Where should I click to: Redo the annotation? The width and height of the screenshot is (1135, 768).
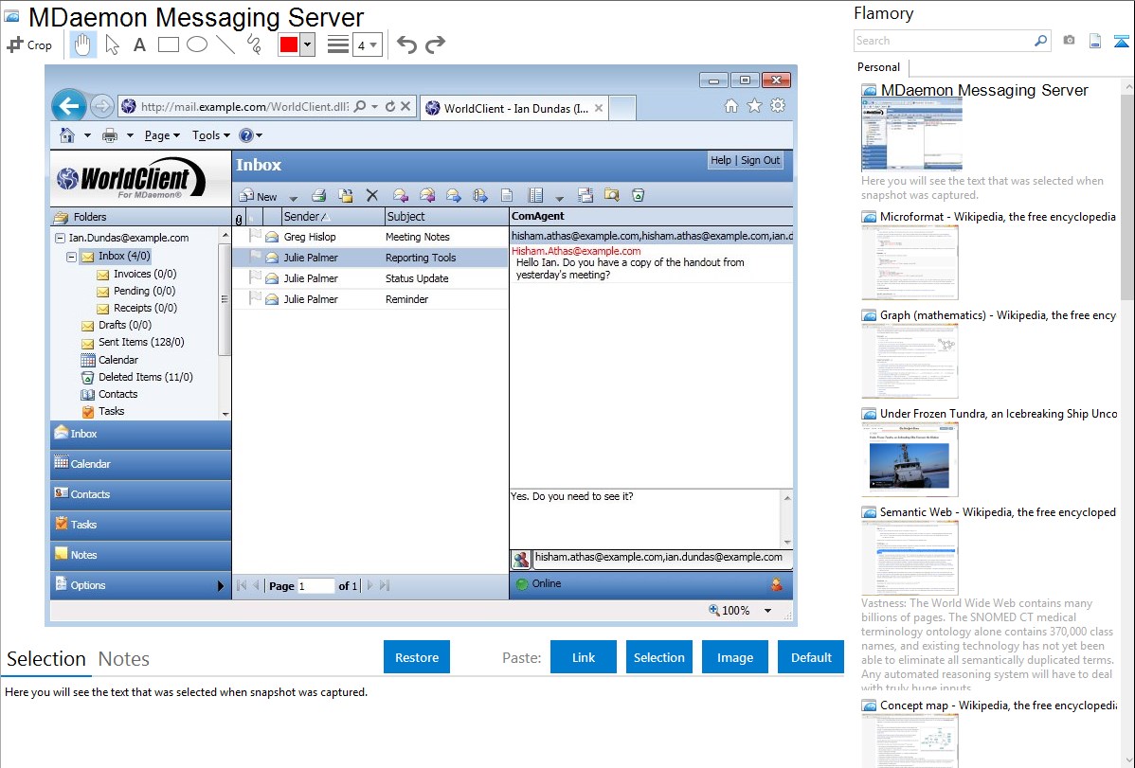(x=435, y=45)
